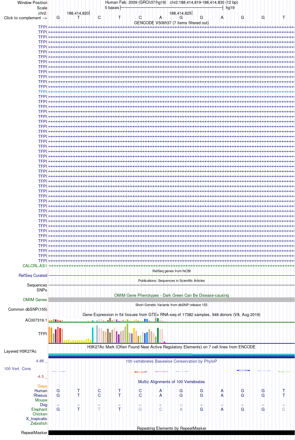Open the CALCRL-AS1 gene label
Screen dimensions: 295x440
(x=35, y=266)
